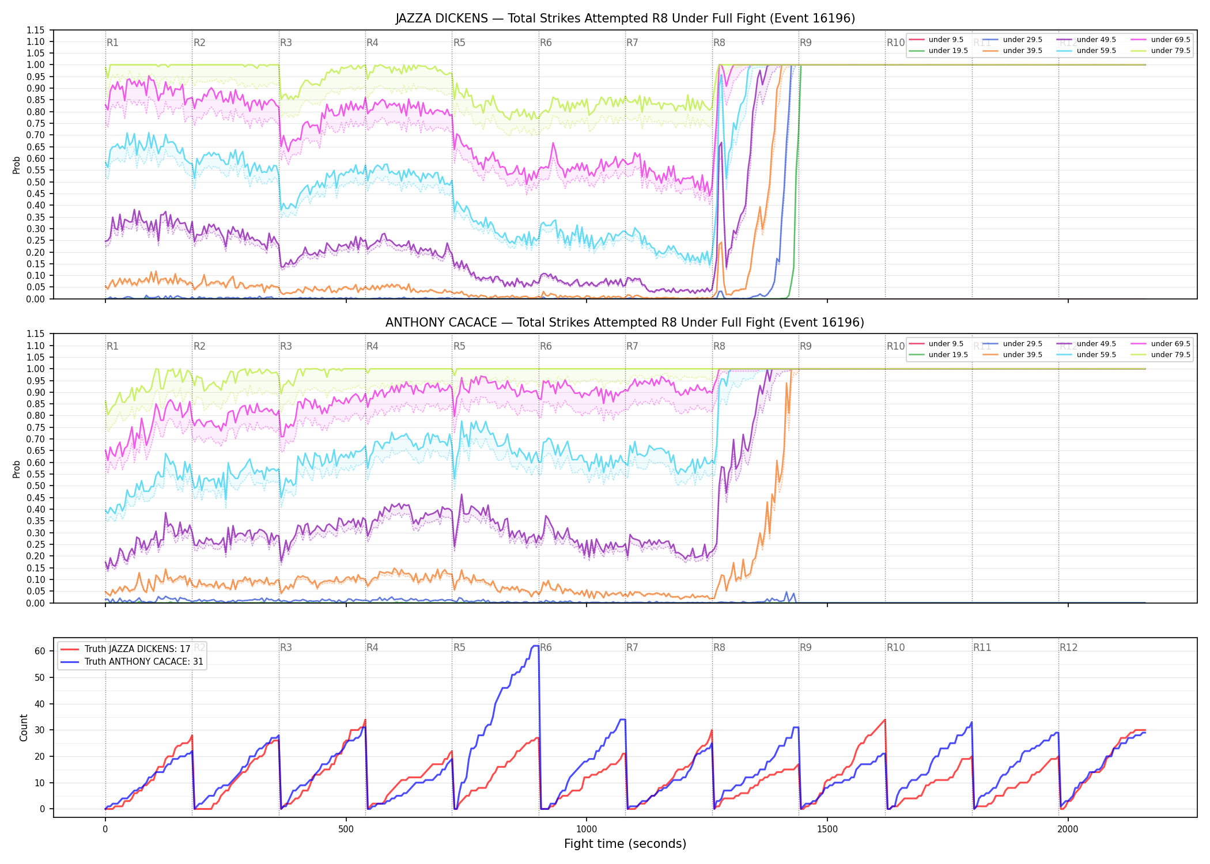This screenshot has width=1210, height=864.
Task: Click the 'Count' y-axis label
Action: pyautogui.click(x=24, y=727)
